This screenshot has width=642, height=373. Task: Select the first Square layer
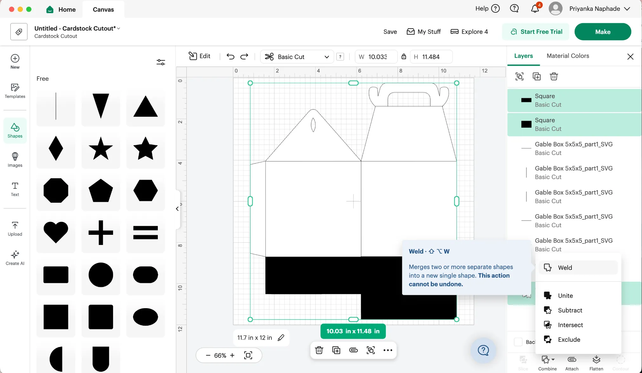point(574,100)
